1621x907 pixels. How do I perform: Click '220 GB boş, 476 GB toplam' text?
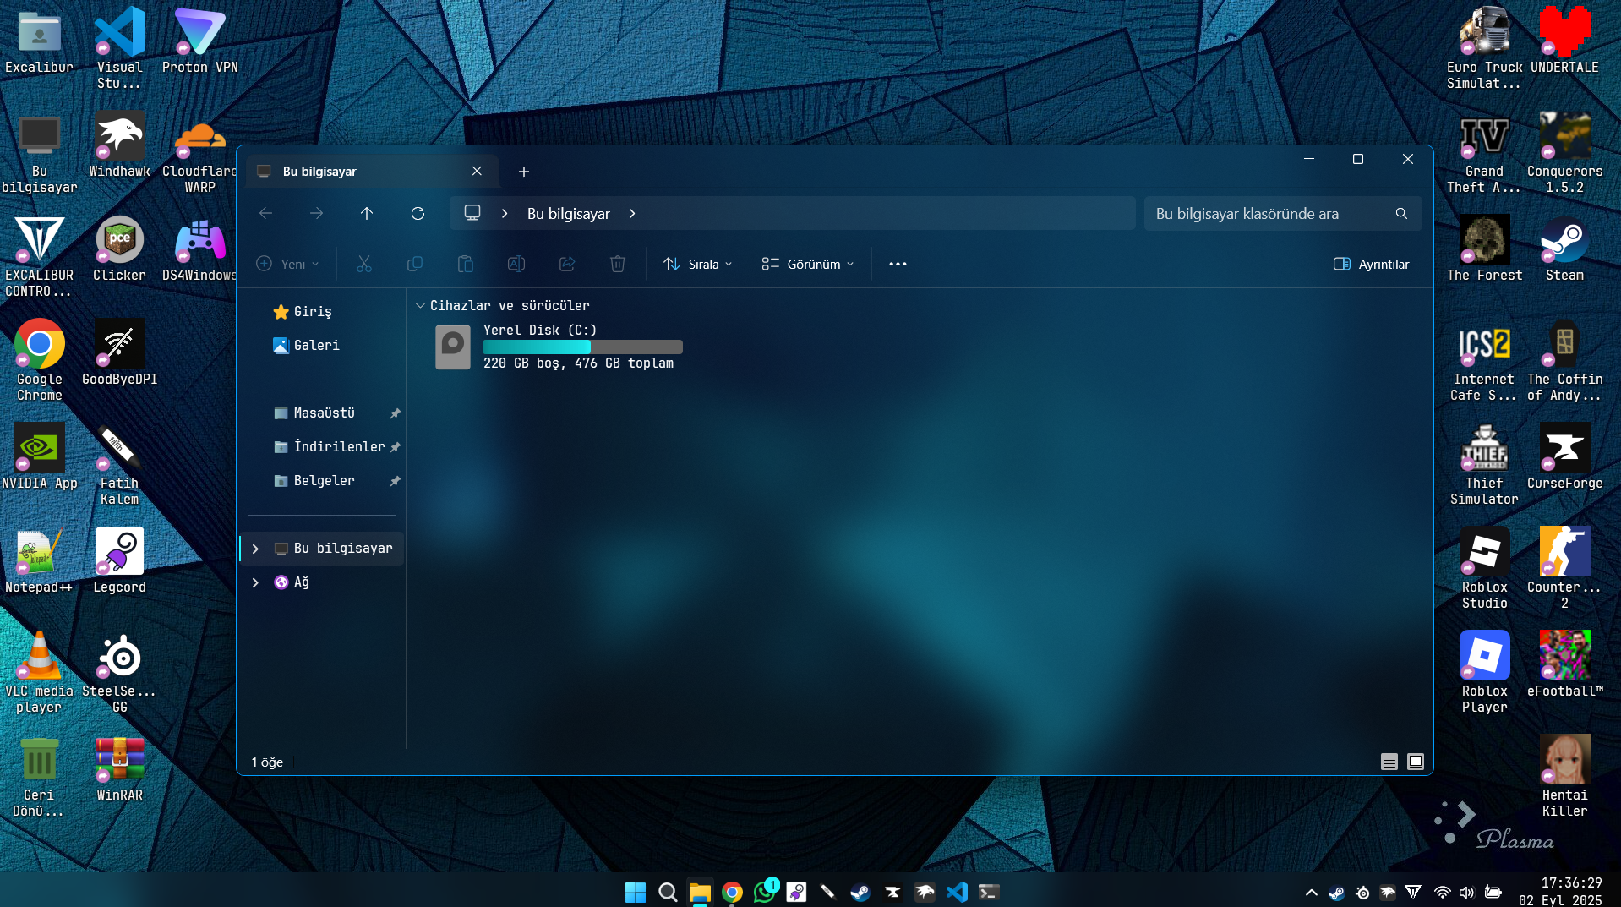point(578,363)
